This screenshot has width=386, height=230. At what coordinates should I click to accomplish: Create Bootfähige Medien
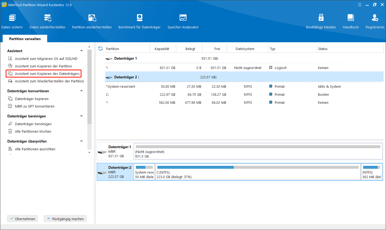point(321,21)
